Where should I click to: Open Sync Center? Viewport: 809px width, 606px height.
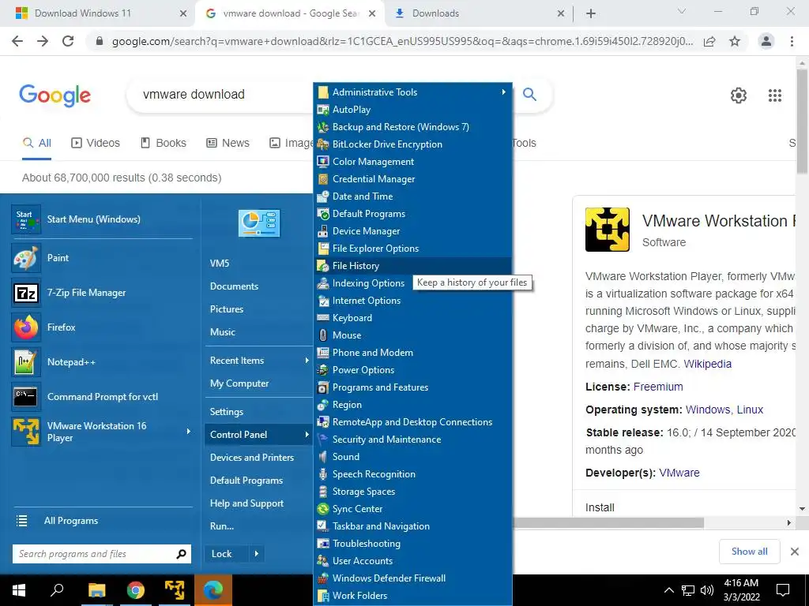pos(412,509)
